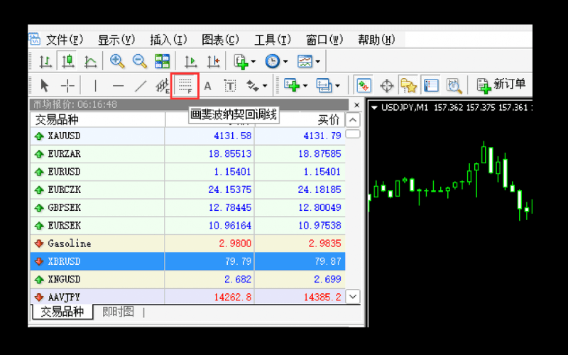Select the arrow cursor tool
Viewport: 568px width, 355px height.
click(x=44, y=86)
